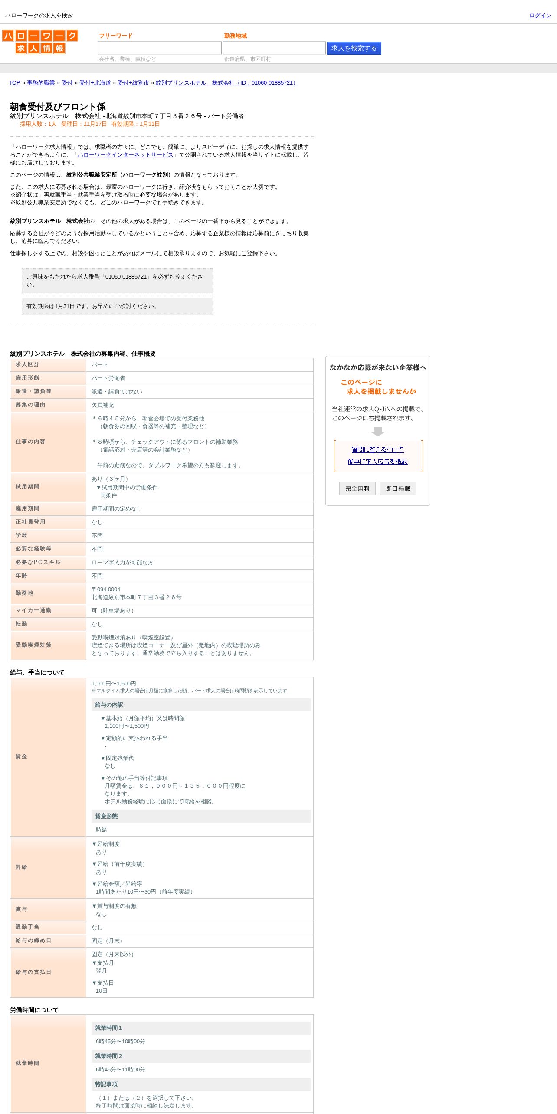The image size is (557, 1114).
Task: Open 受付+紋別市 breadcrumb link
Action: 133,83
